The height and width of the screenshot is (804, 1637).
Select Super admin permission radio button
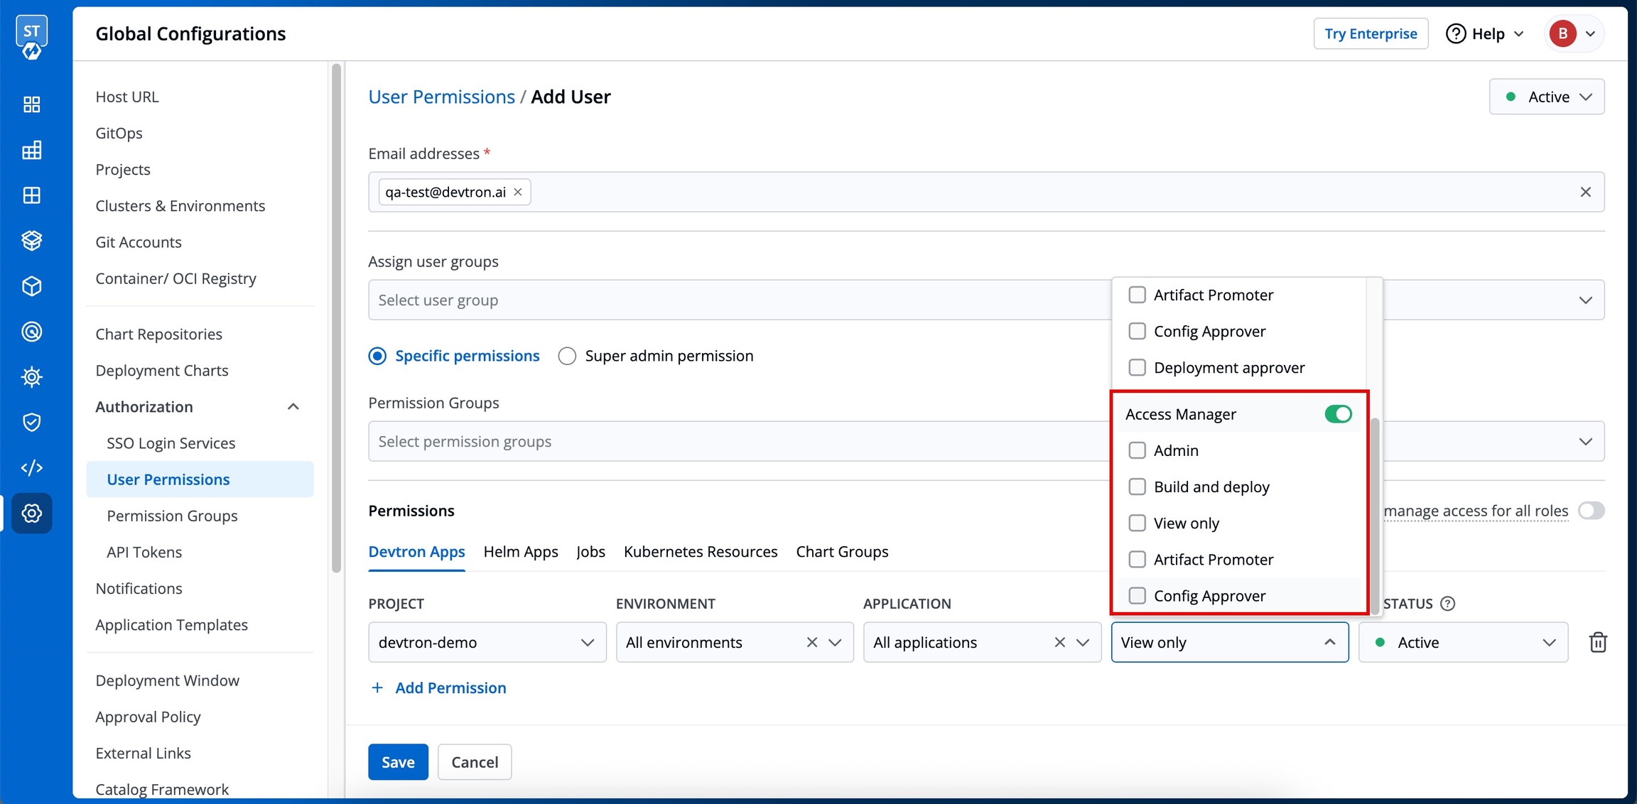click(x=567, y=356)
